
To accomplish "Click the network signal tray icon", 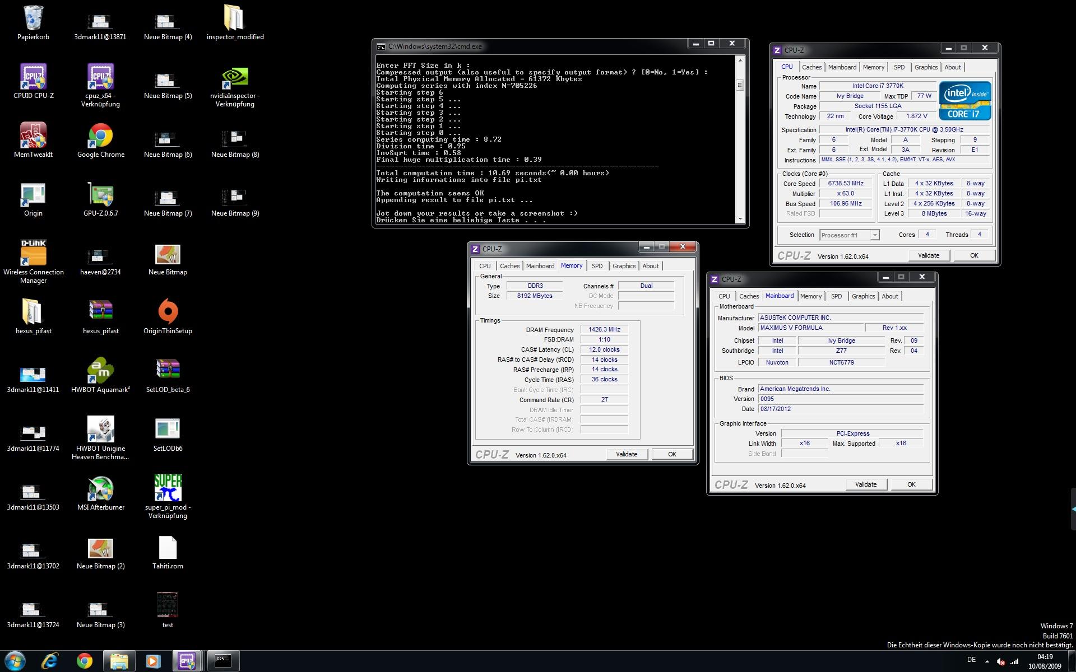I will (1014, 661).
